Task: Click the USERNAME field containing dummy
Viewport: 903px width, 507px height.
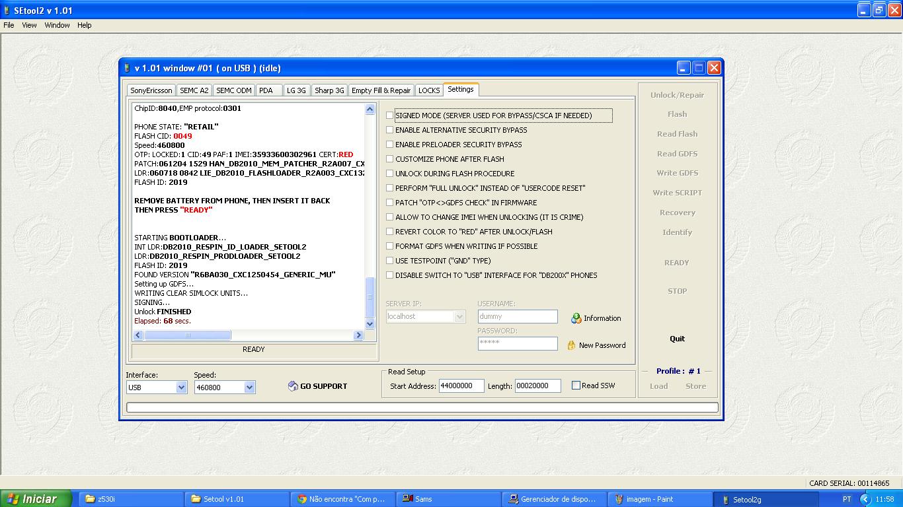Action: (518, 316)
